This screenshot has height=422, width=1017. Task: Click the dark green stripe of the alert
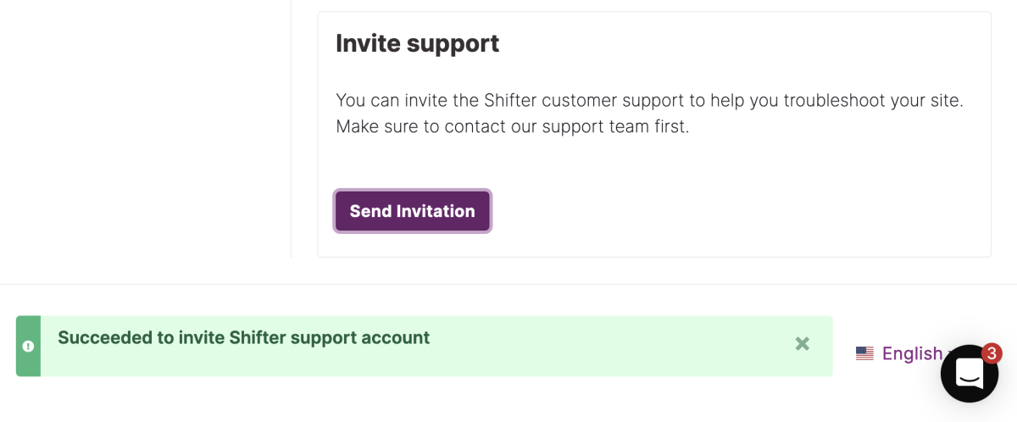tap(28, 346)
